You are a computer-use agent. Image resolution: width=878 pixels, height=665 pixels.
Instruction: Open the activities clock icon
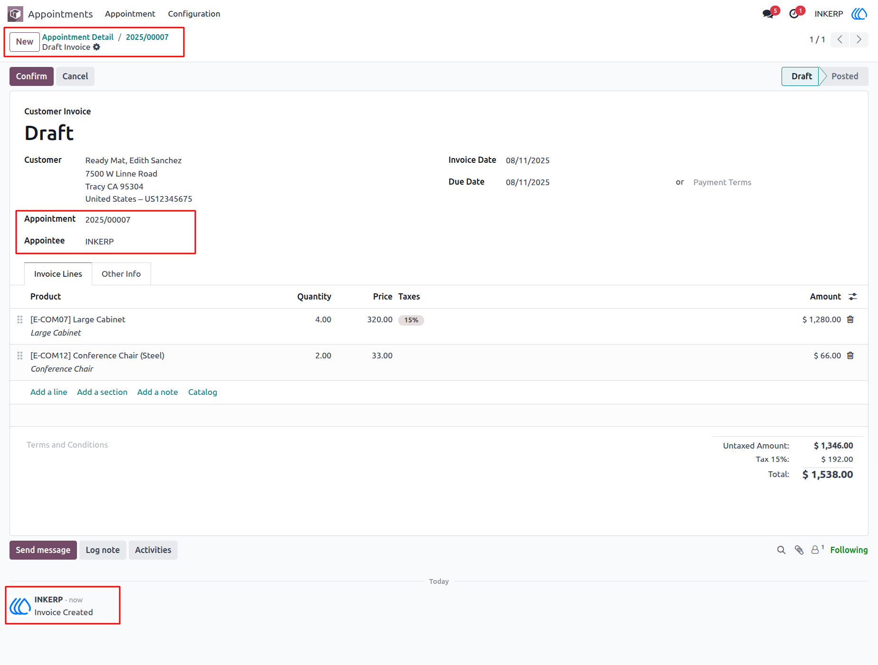pos(794,14)
